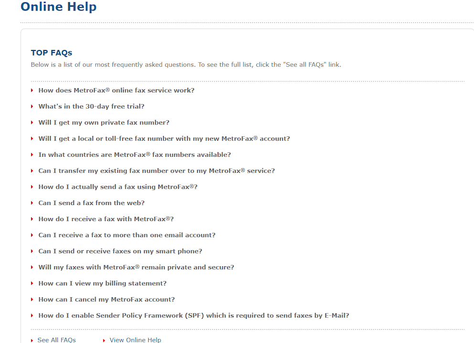Image resolution: width=474 pixels, height=343 pixels.
Task: Open smart phone faxes question
Action: tap(120, 252)
